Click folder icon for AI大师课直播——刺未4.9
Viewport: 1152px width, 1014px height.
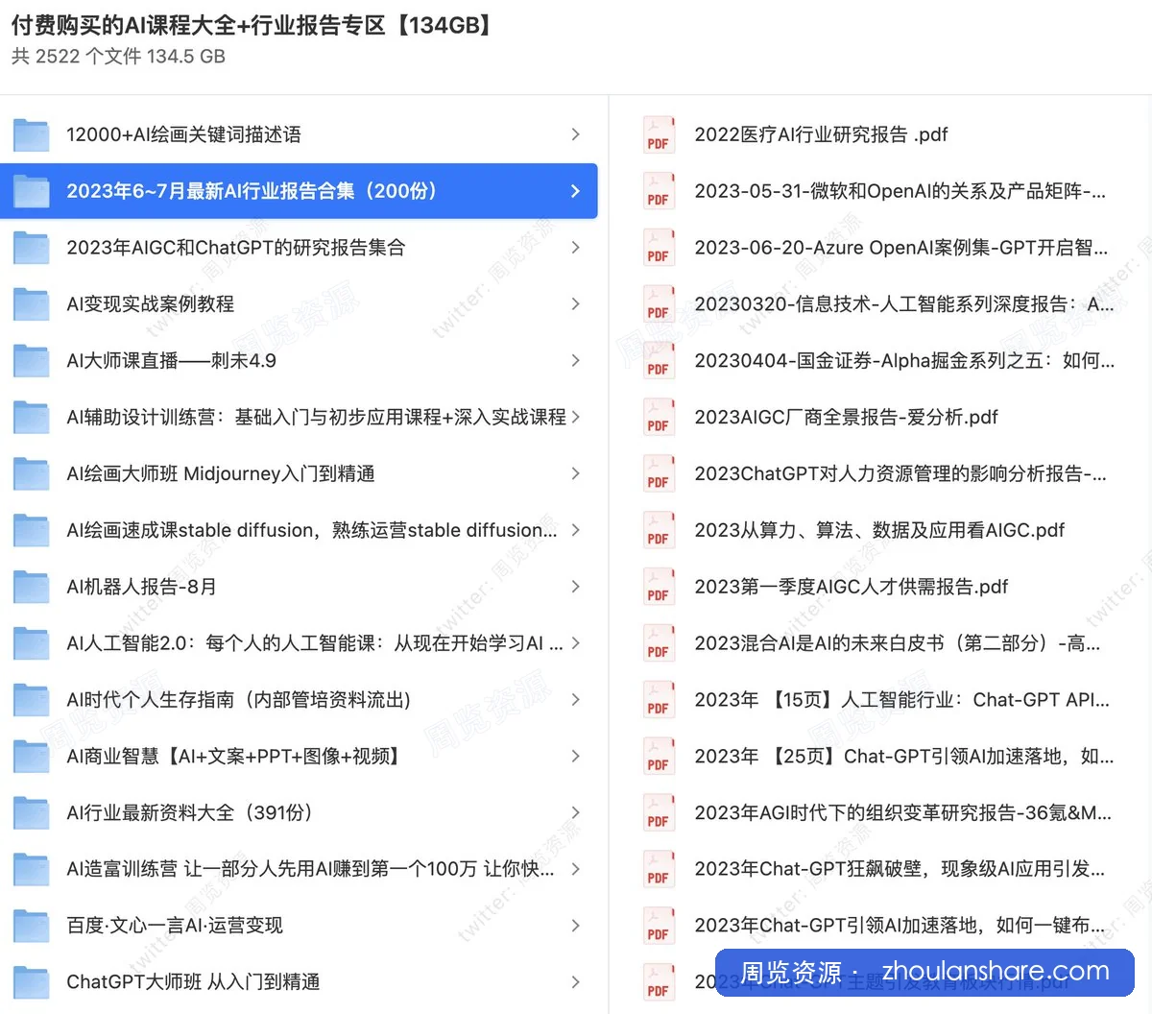(31, 361)
